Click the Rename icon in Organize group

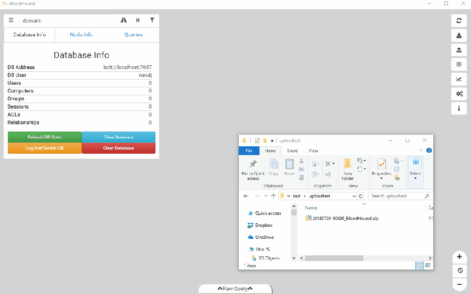328,174
